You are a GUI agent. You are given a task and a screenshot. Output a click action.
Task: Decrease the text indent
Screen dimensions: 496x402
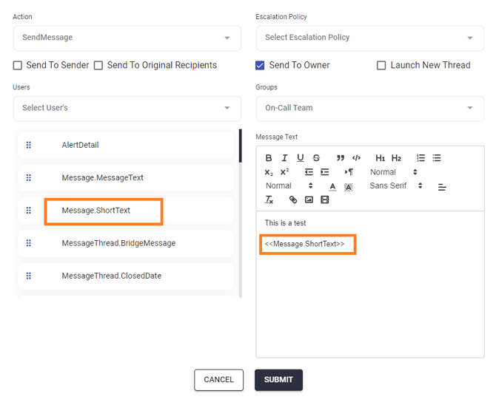309,172
